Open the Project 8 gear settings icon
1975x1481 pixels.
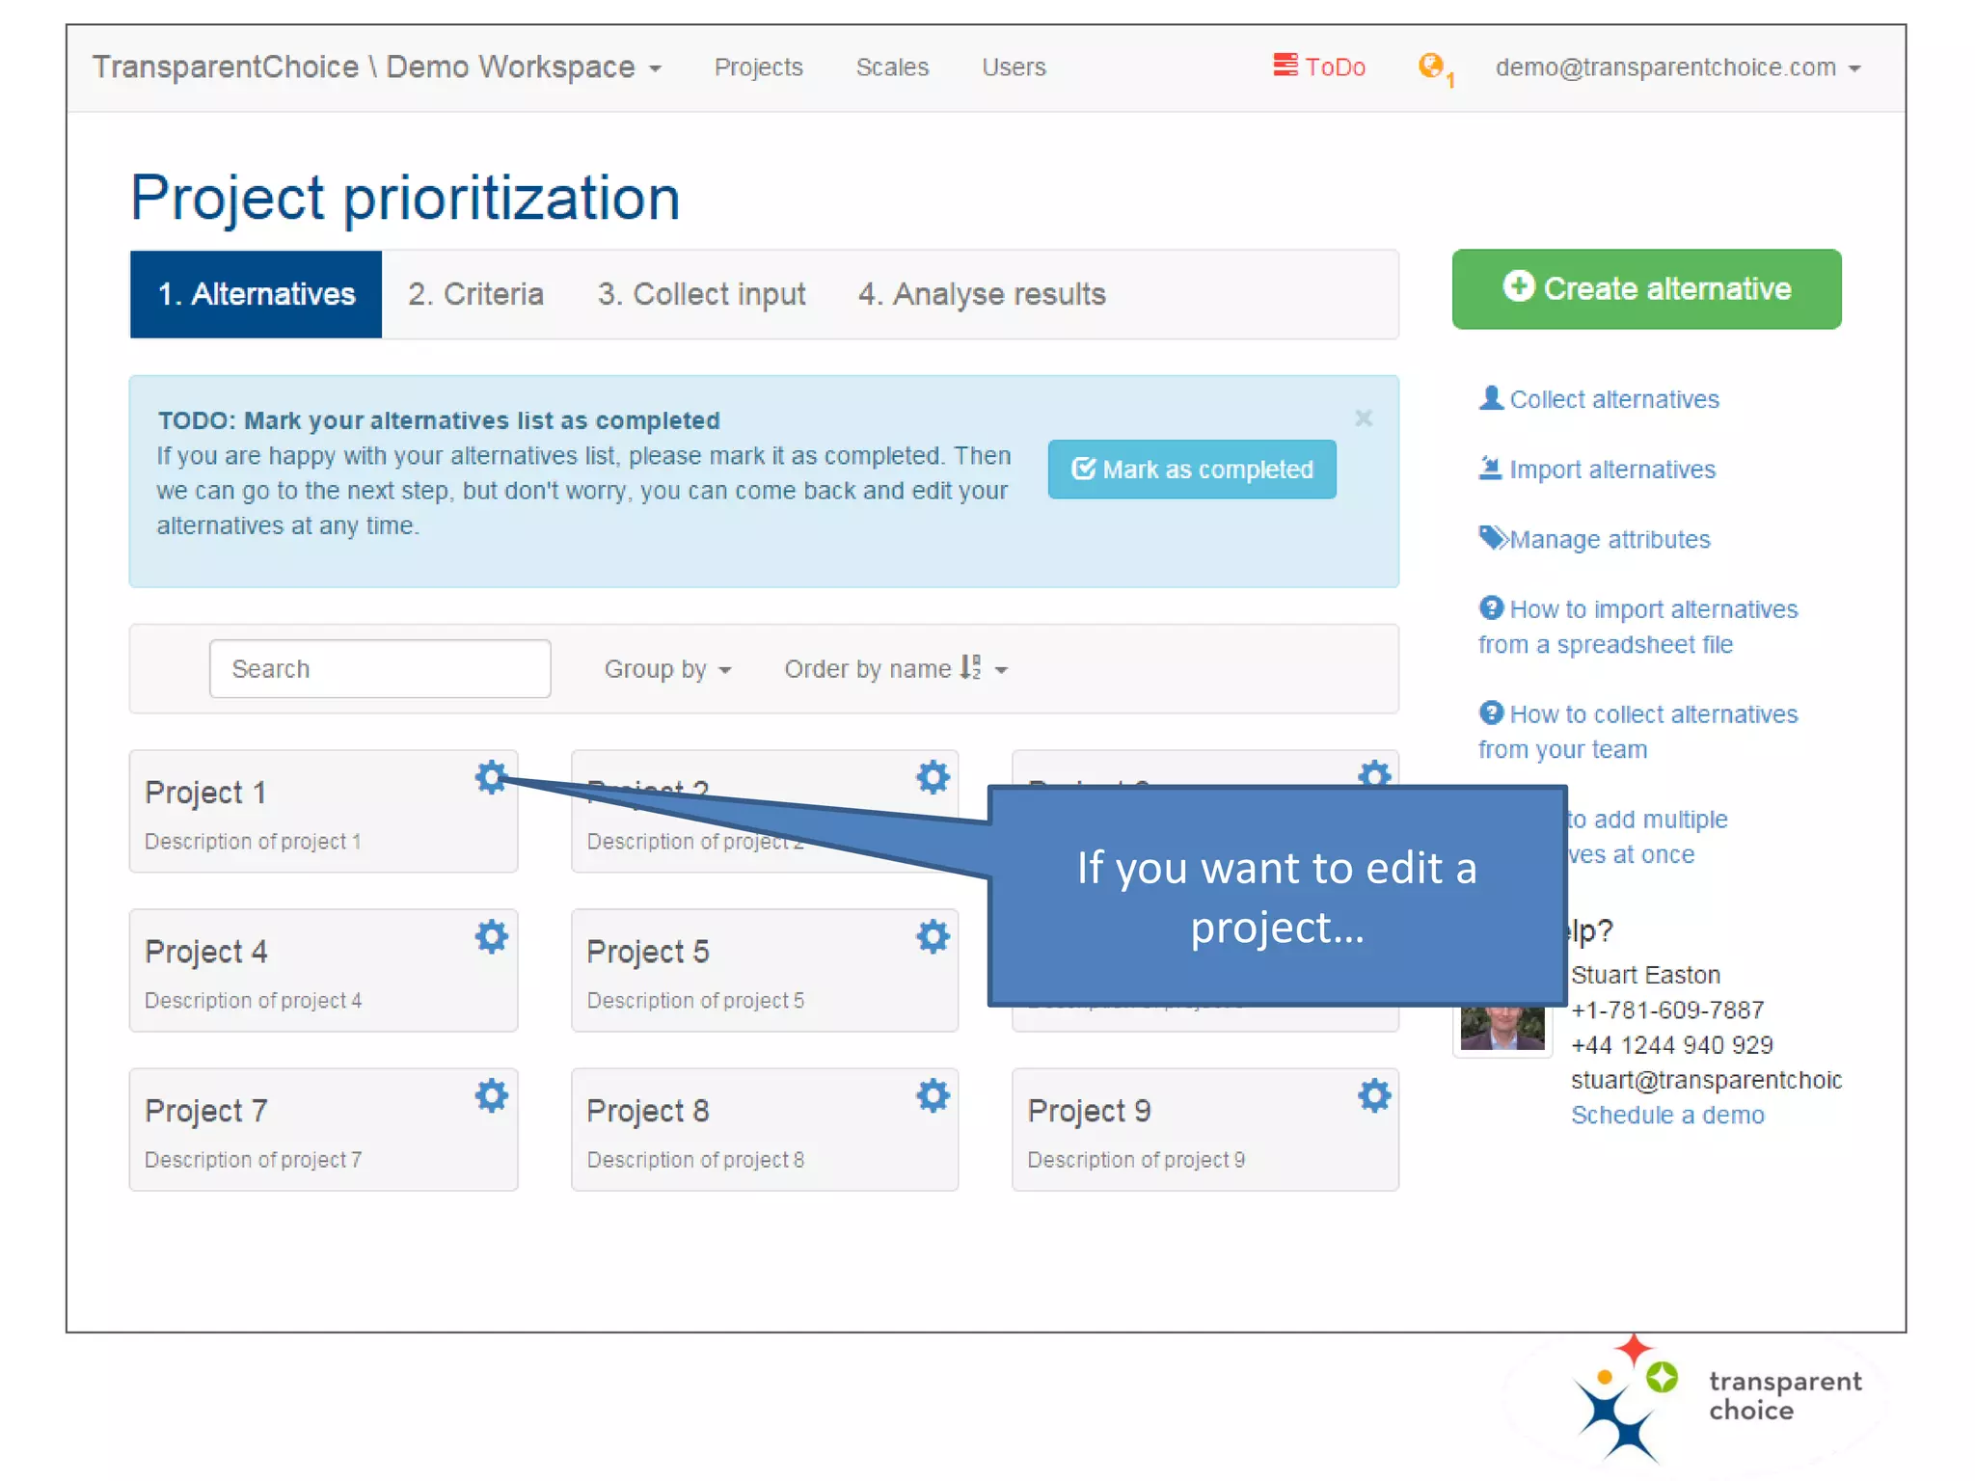click(933, 1094)
